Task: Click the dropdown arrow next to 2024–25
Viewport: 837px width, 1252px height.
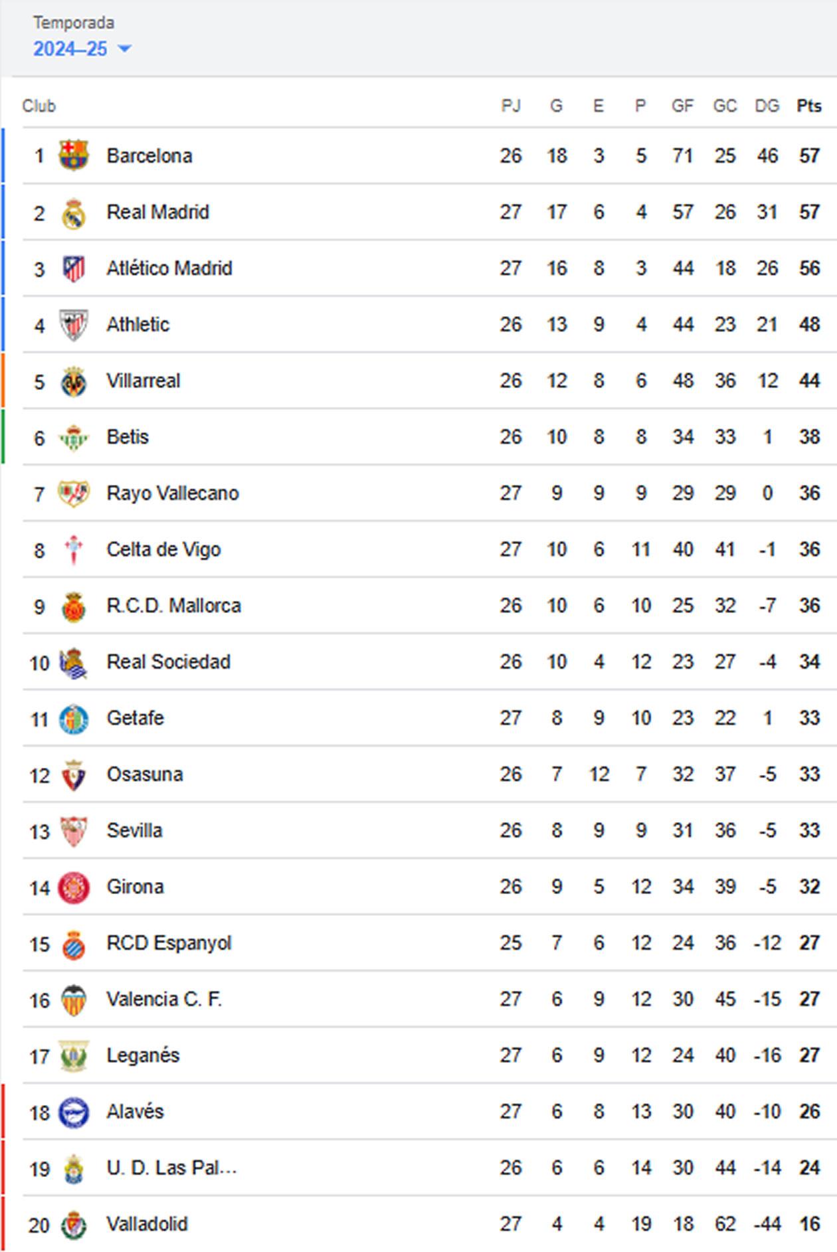Action: [125, 49]
